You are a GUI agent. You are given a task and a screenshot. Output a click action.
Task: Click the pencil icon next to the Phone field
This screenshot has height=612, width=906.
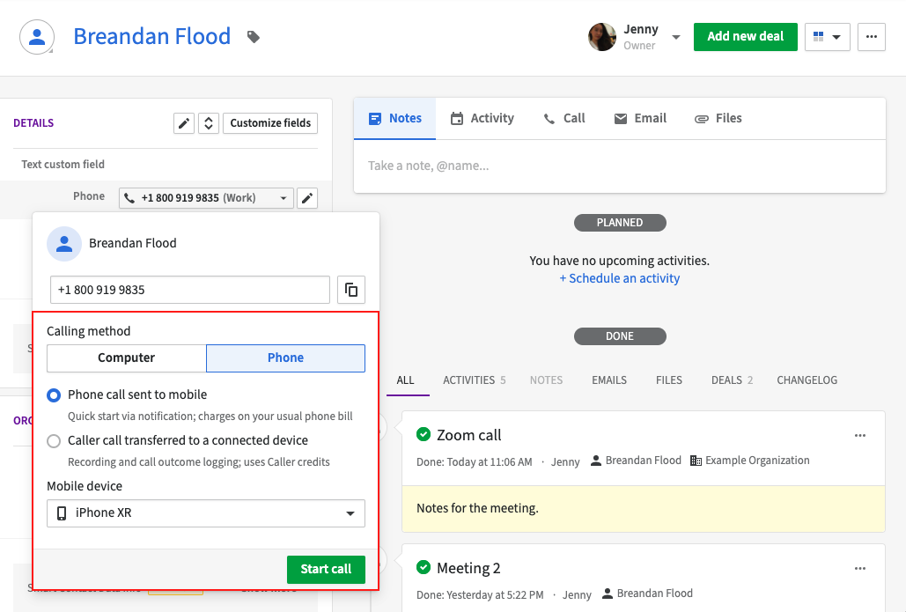coord(307,197)
